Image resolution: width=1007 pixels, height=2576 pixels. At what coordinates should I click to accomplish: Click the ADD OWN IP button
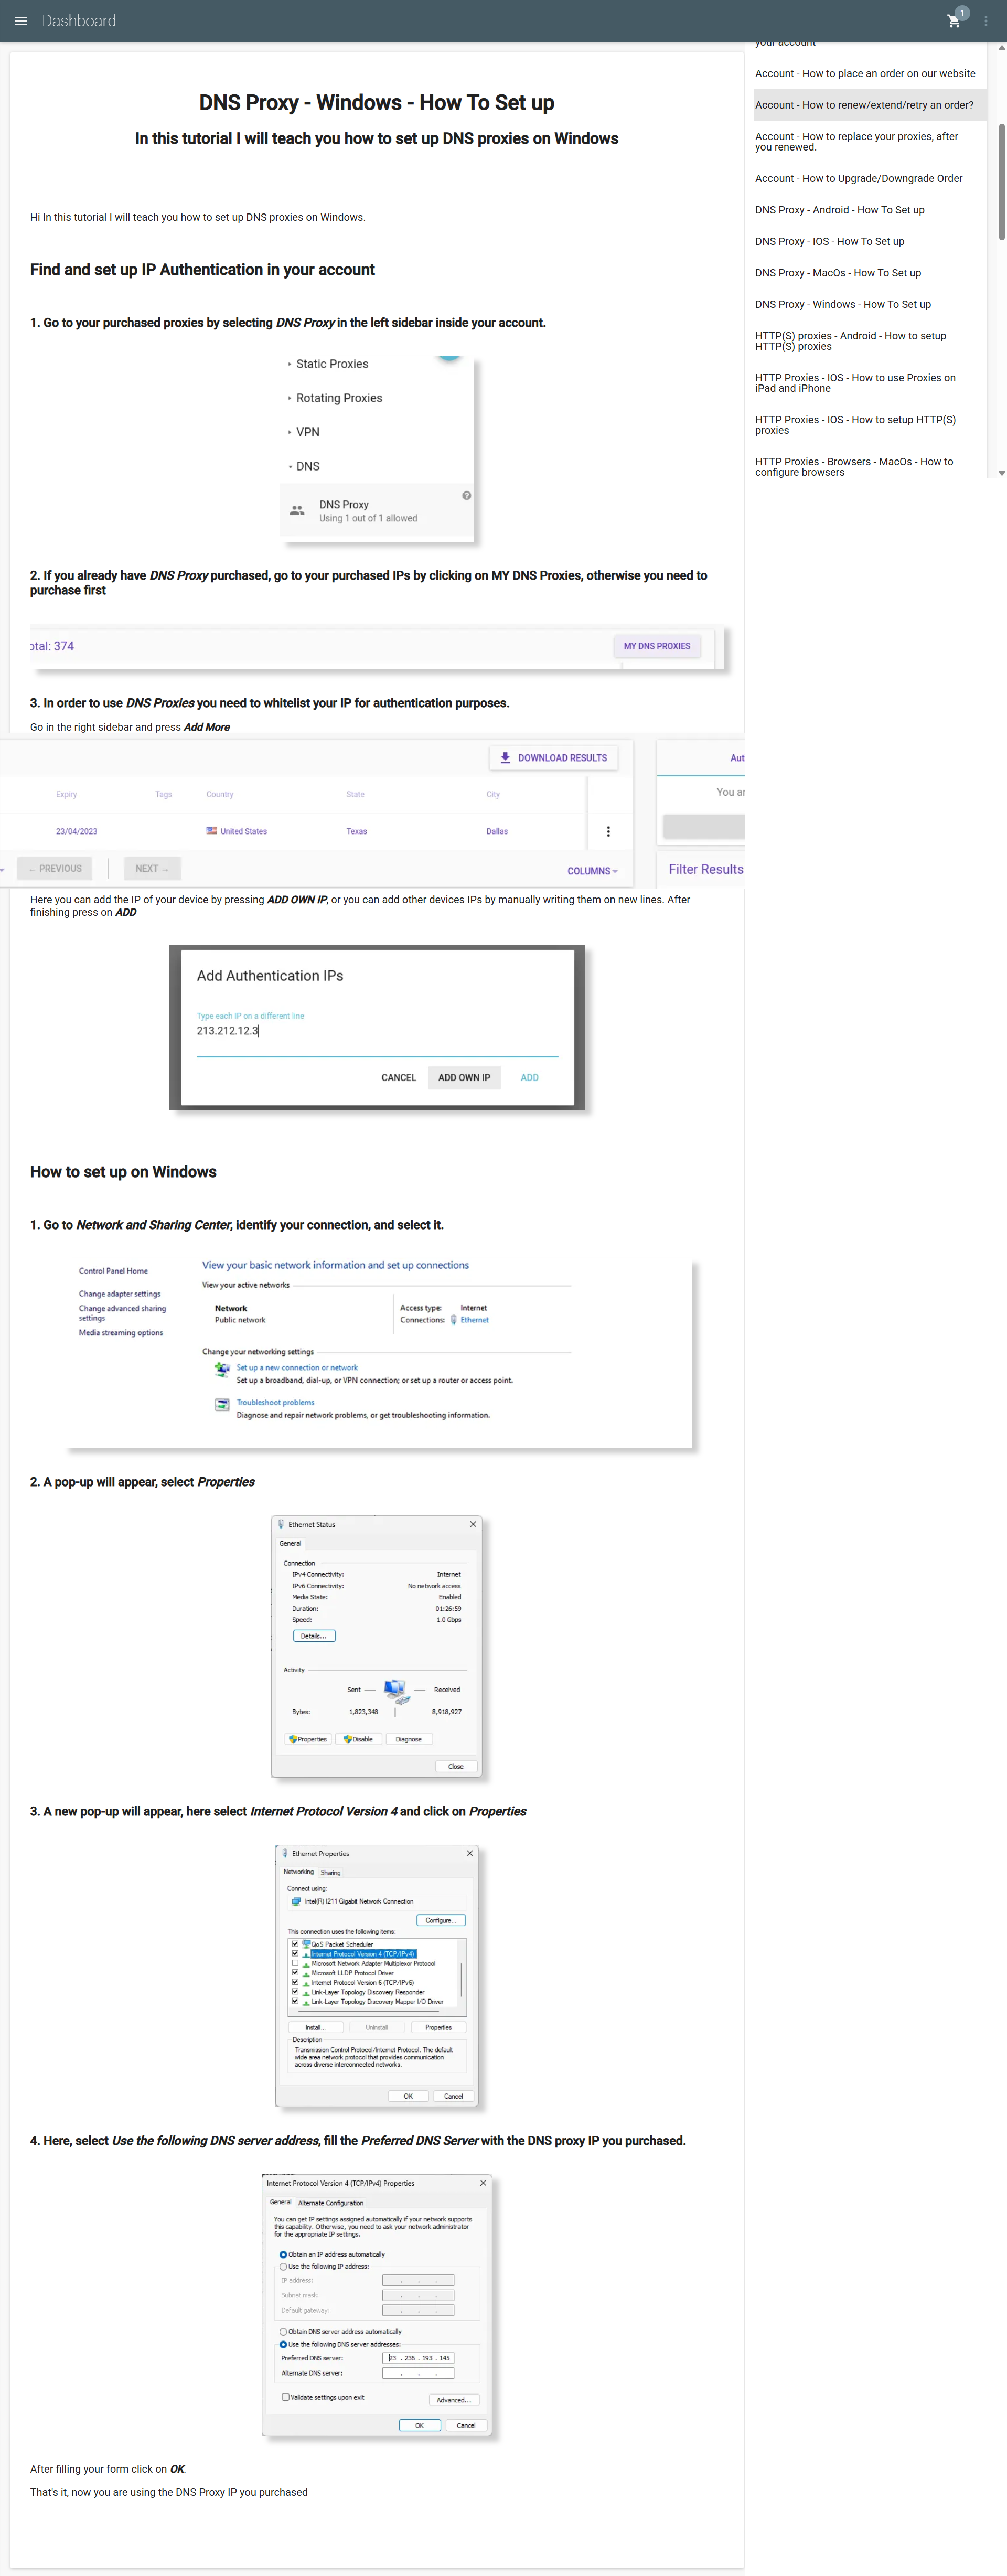pos(464,1077)
